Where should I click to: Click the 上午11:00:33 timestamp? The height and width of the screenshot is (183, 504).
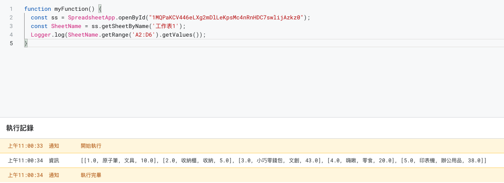click(x=25, y=146)
